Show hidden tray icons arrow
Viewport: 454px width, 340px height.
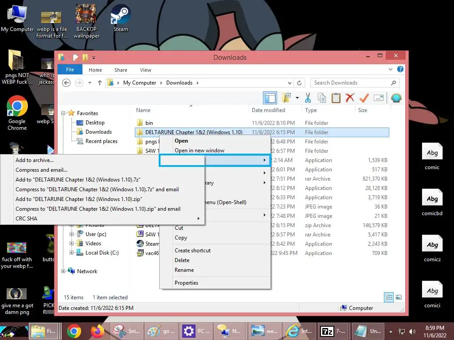click(x=391, y=332)
